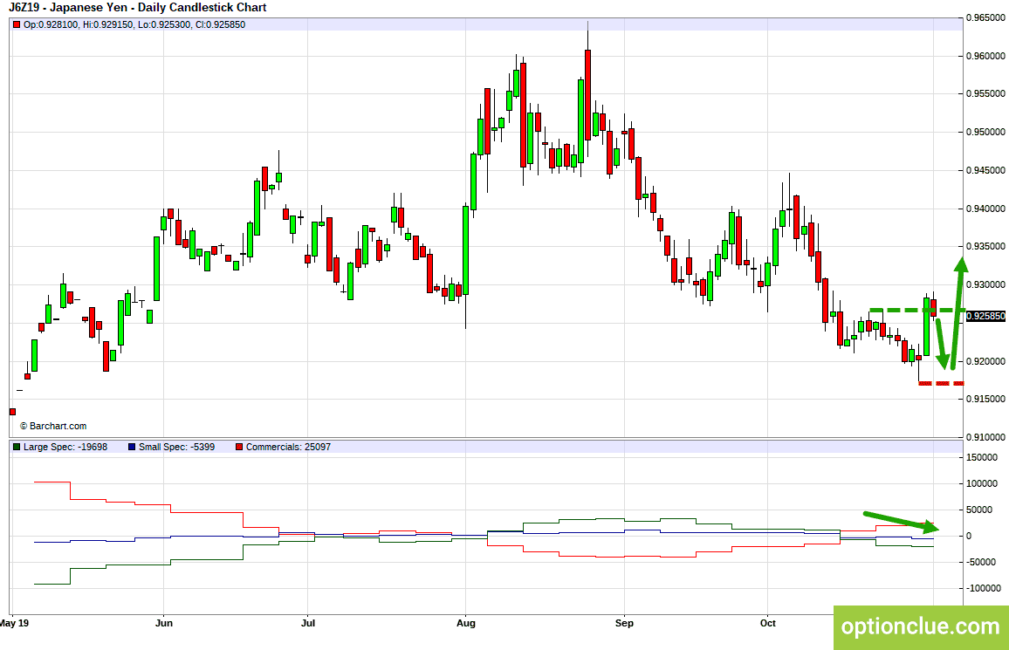
Task: Click the Oct label on time axis
Action: point(768,623)
